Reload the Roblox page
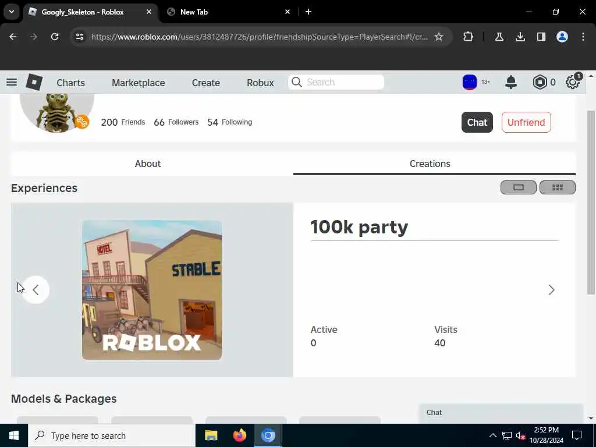Viewport: 596px width, 447px height. click(x=55, y=37)
